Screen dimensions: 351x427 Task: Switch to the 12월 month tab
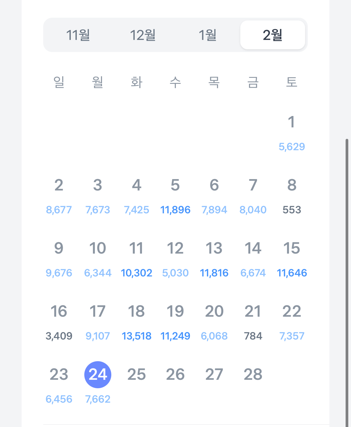[x=143, y=35]
